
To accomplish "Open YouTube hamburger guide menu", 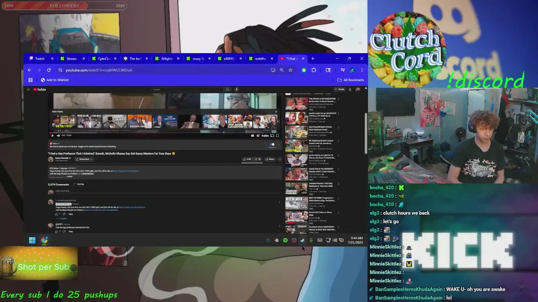I will 28,89.
